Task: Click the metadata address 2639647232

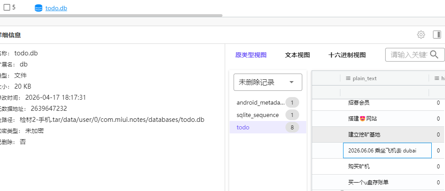Action: [49, 109]
